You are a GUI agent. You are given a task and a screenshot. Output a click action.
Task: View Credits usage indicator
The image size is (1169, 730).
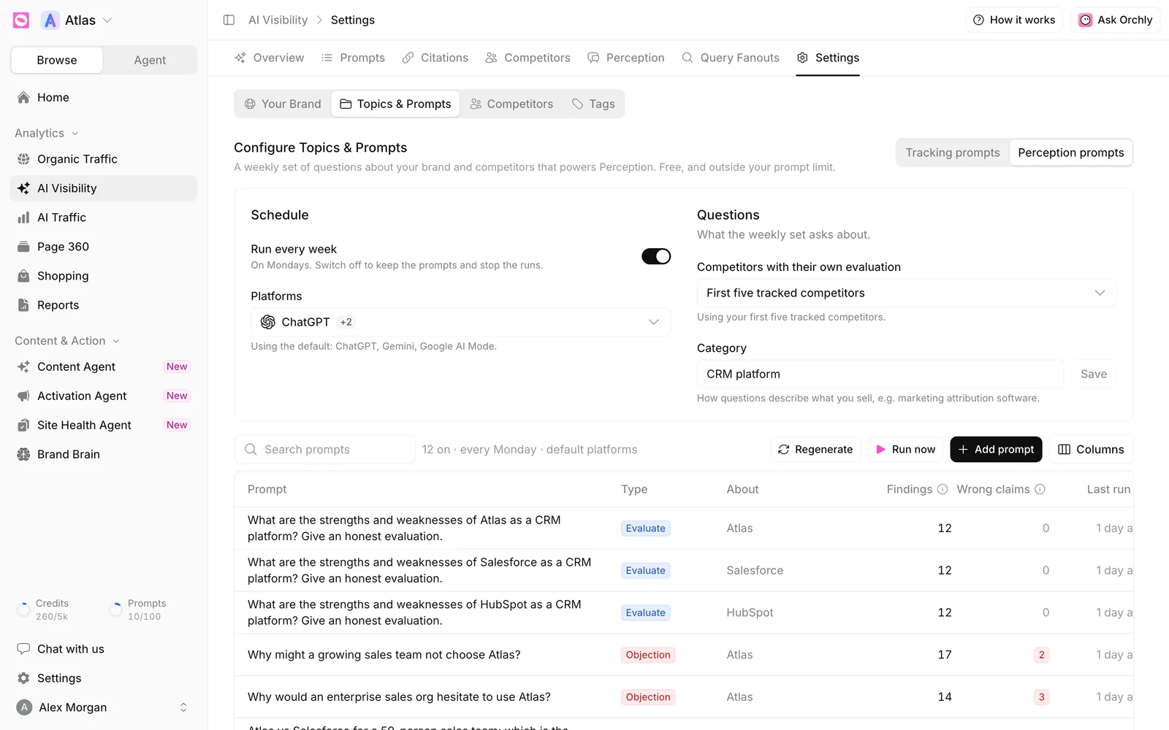coord(44,610)
